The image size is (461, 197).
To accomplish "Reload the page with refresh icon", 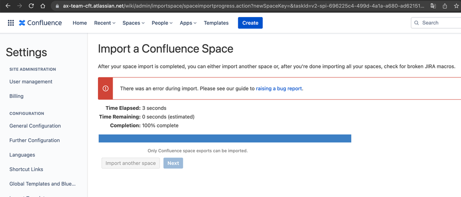I will 31,6.
